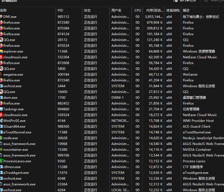Click Firefox icon for PID 872580
224x192 pixels.
(1, 23)
